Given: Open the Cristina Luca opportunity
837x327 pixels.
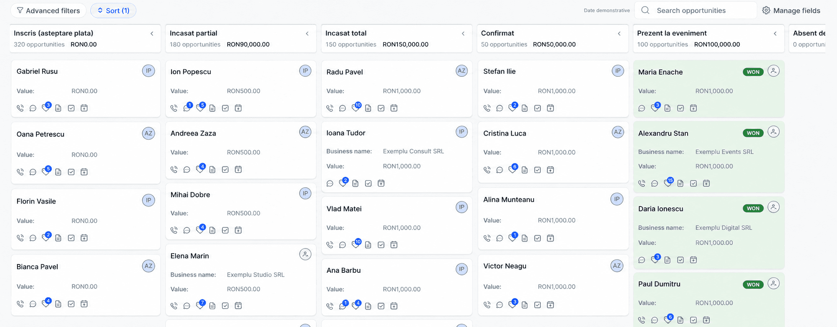Looking at the screenshot, I should (x=504, y=133).
